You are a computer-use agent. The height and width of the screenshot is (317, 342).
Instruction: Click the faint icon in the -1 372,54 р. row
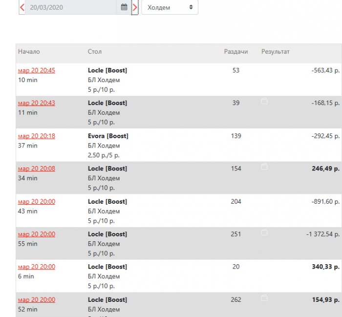click(x=264, y=232)
